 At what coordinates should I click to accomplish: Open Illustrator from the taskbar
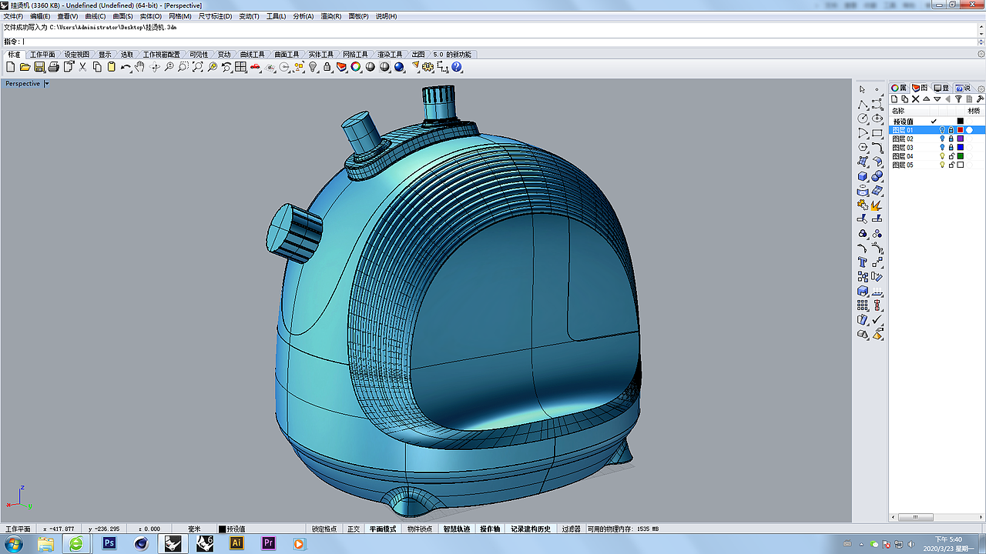(x=236, y=544)
